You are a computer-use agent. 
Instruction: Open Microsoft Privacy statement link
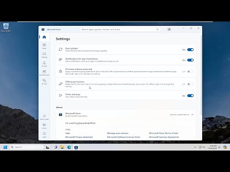coord(79,137)
